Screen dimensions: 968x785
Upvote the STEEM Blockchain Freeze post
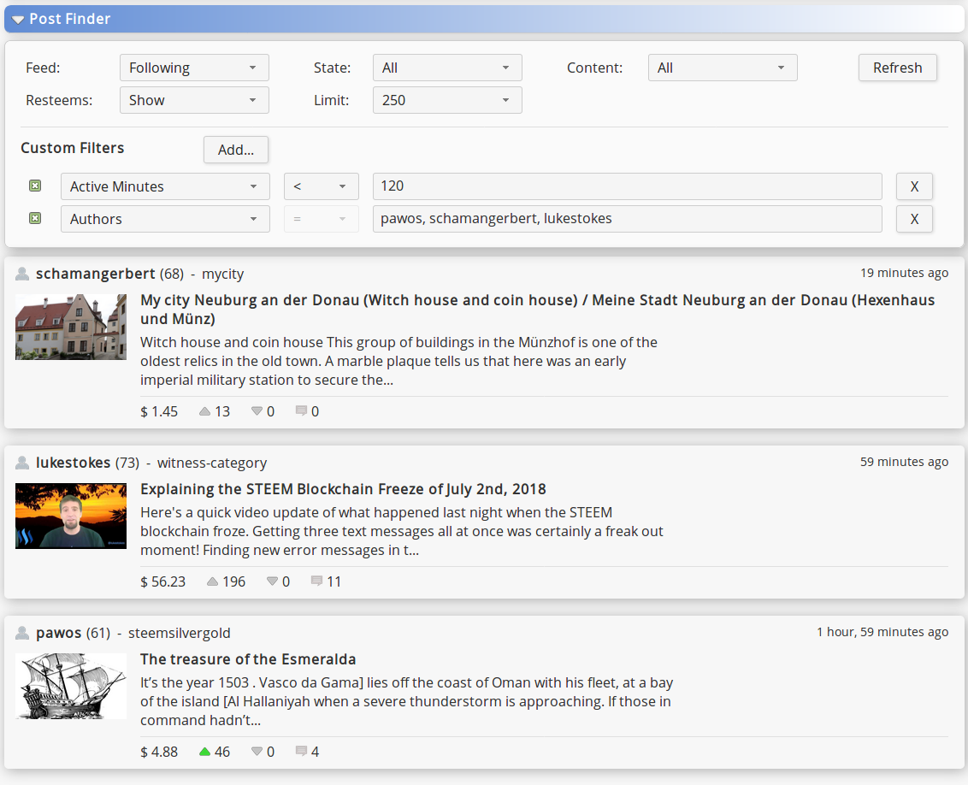click(x=212, y=582)
